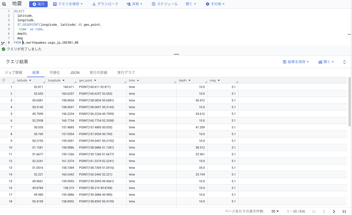Viewport: 352px width, 215px height.
Task: Click the magic wand assist icon in editor
Action: pyautogui.click(x=3, y=43)
